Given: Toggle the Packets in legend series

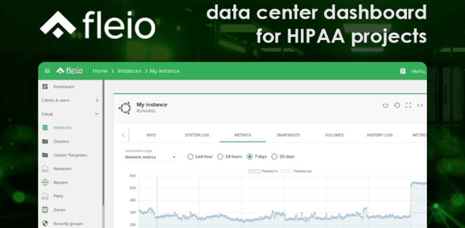Looking at the screenshot, I should [263, 171].
